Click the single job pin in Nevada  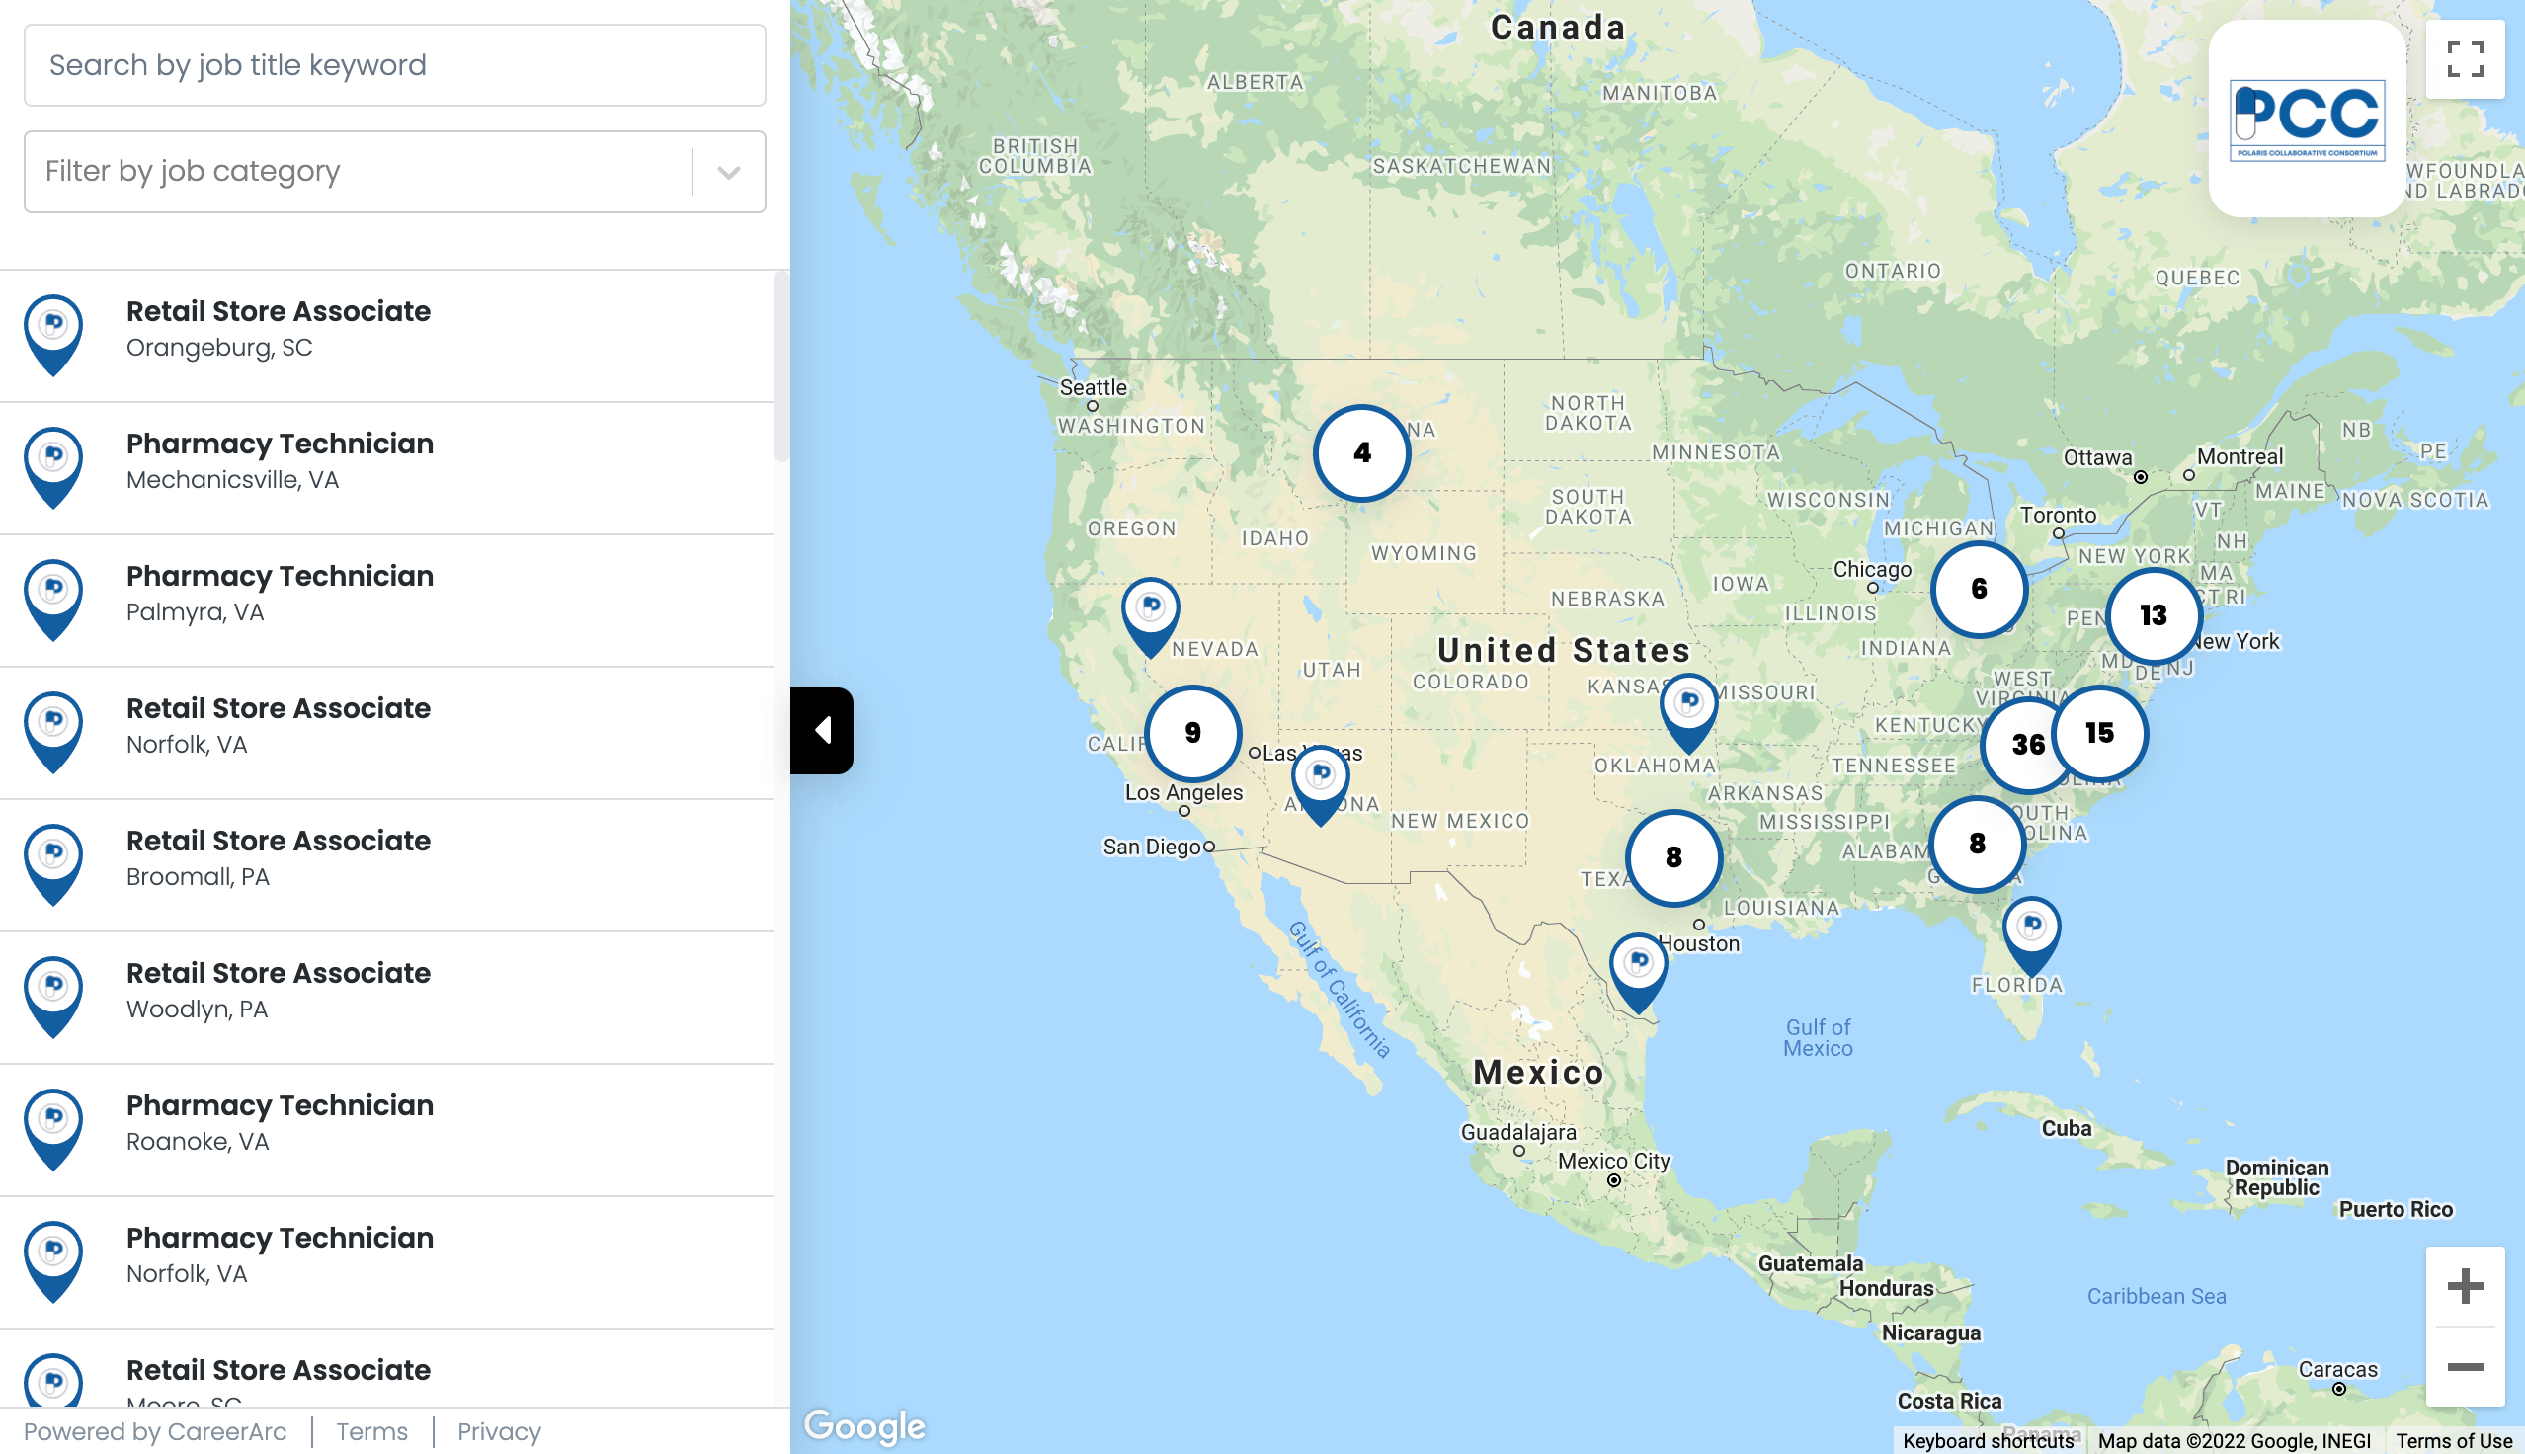point(1150,617)
